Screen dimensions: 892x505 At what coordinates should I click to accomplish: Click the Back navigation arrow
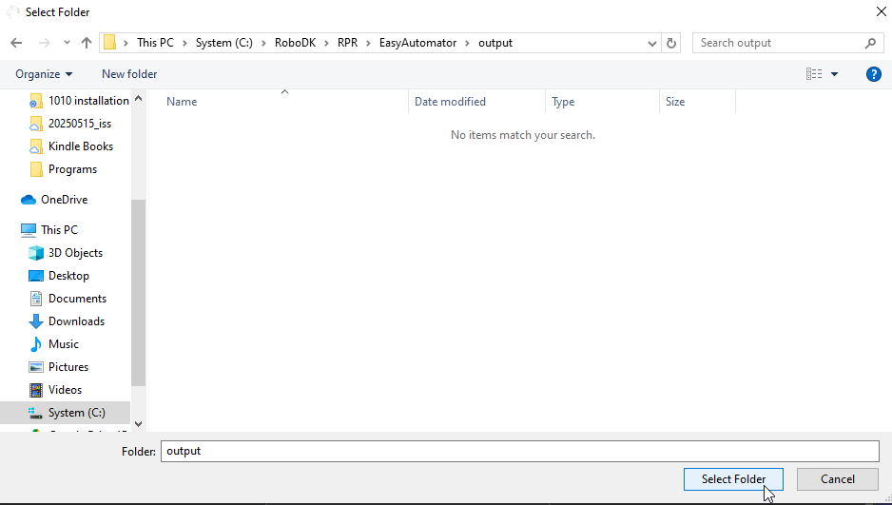coord(16,43)
